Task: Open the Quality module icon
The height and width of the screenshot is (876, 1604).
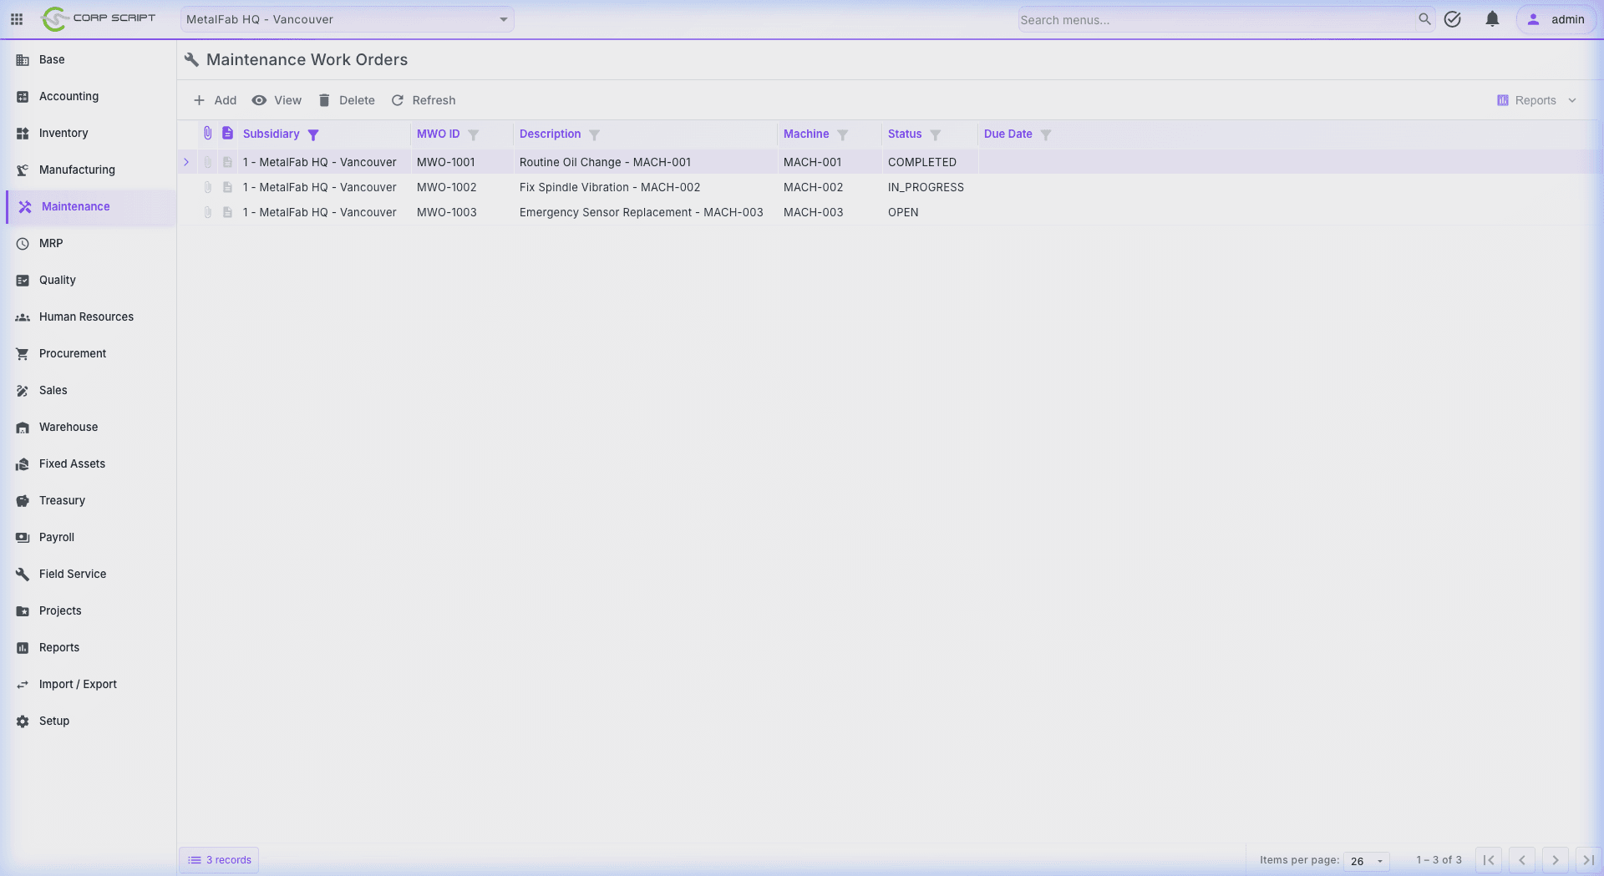Action: (x=22, y=280)
